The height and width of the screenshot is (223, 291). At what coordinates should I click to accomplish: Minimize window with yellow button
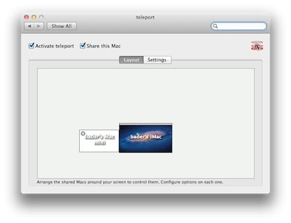[34, 17]
